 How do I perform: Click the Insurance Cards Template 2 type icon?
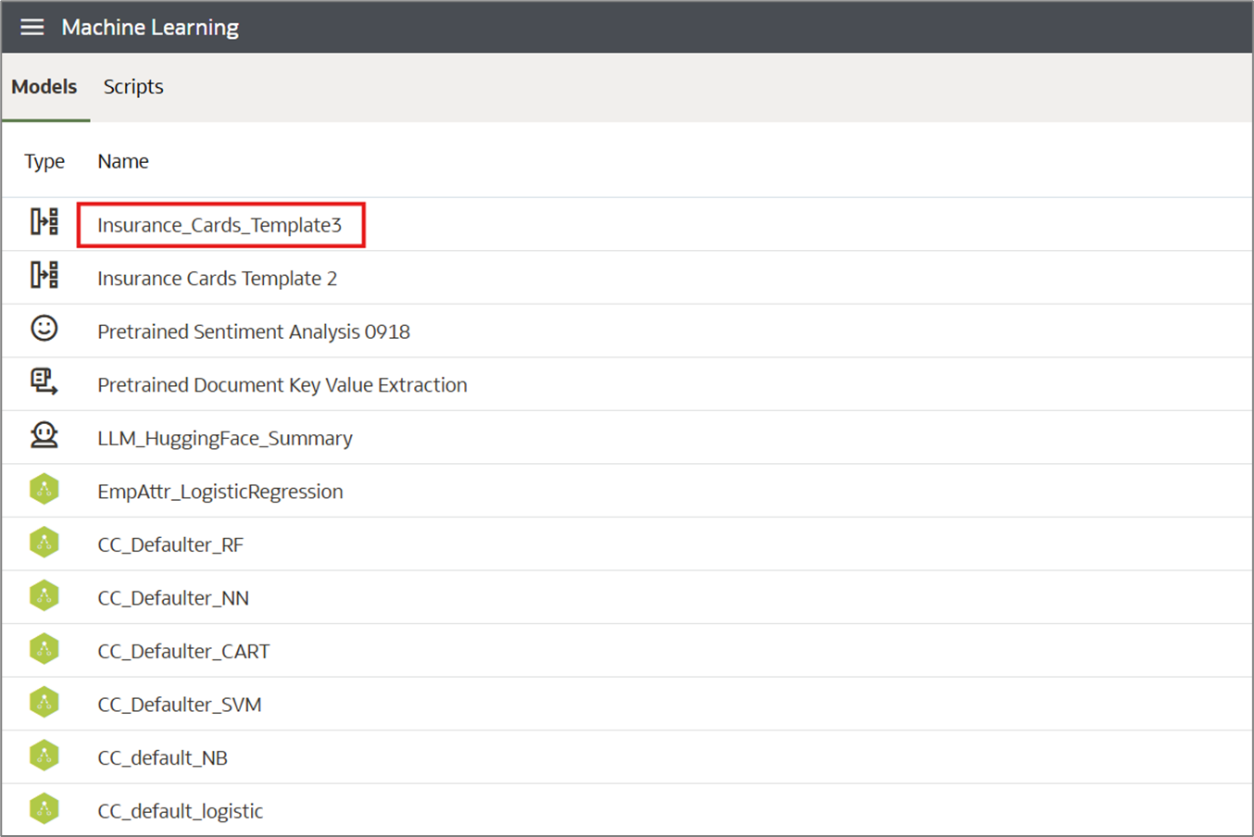click(x=44, y=276)
